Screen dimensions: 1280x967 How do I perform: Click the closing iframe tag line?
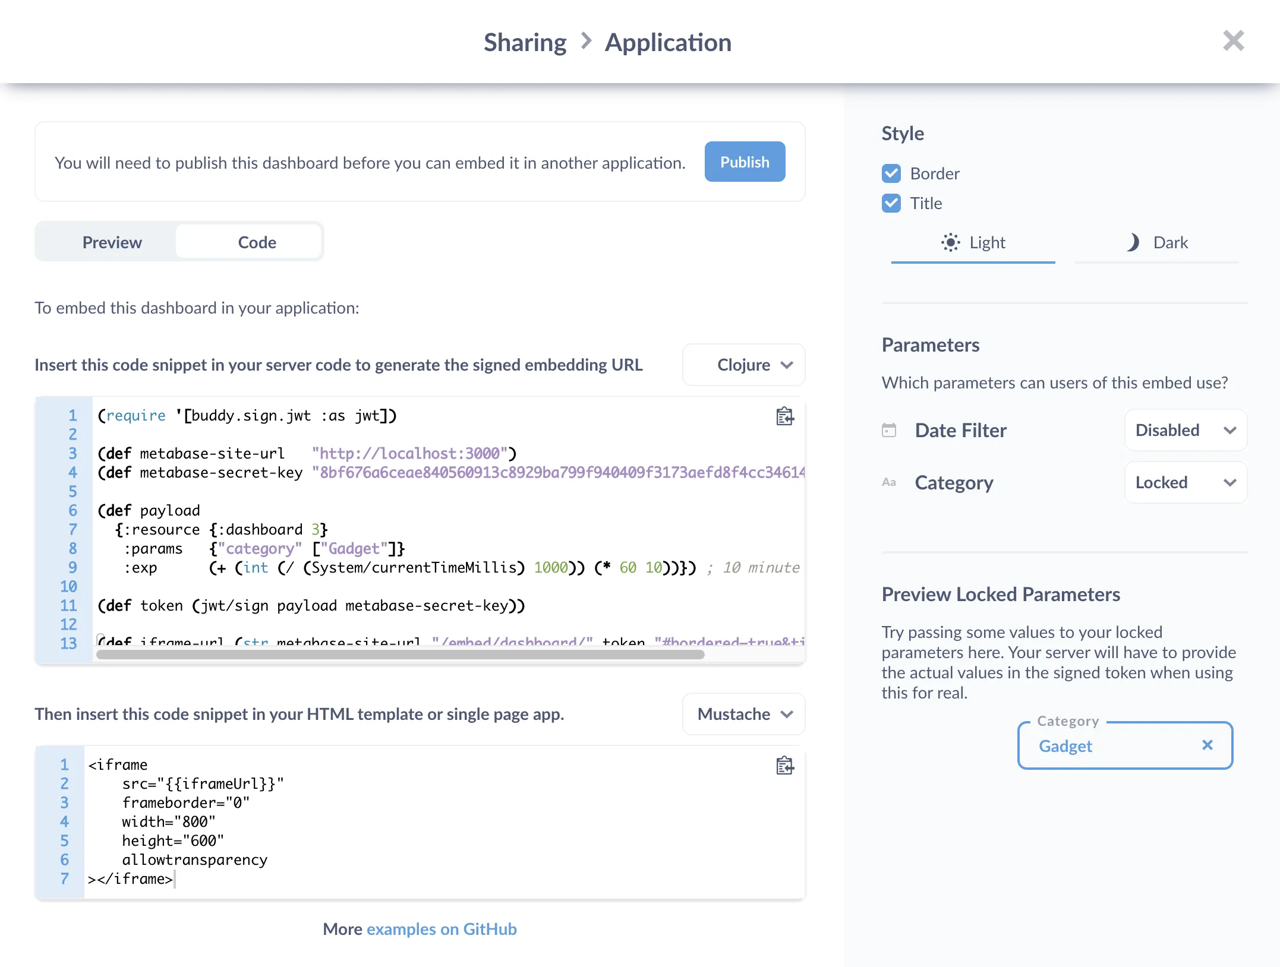pyautogui.click(x=130, y=878)
